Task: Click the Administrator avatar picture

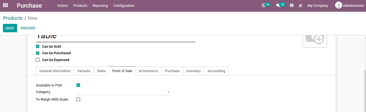Action: 338,5
